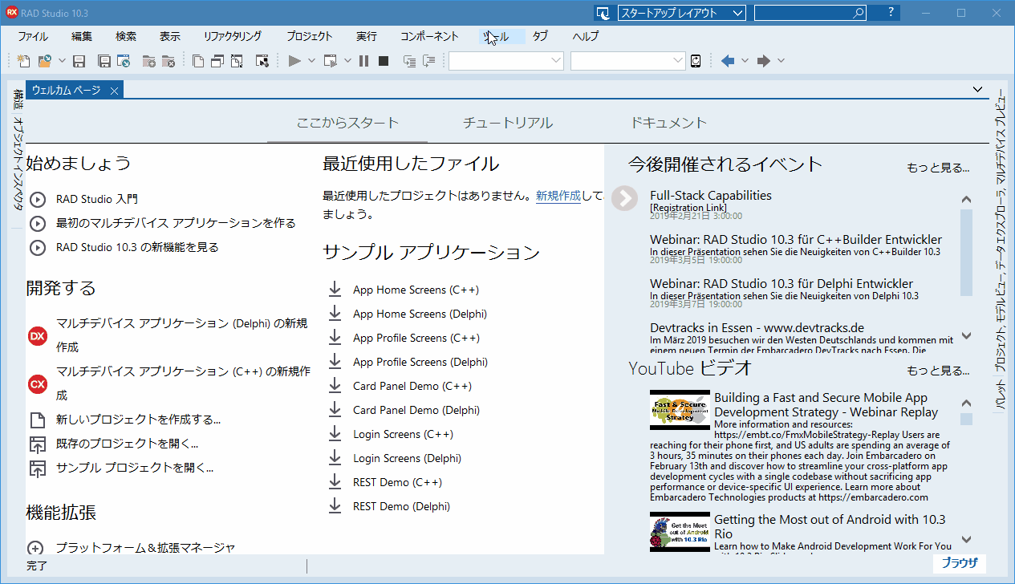The image size is (1015, 584).
Task: Click the New Form icon
Action: click(x=262, y=61)
